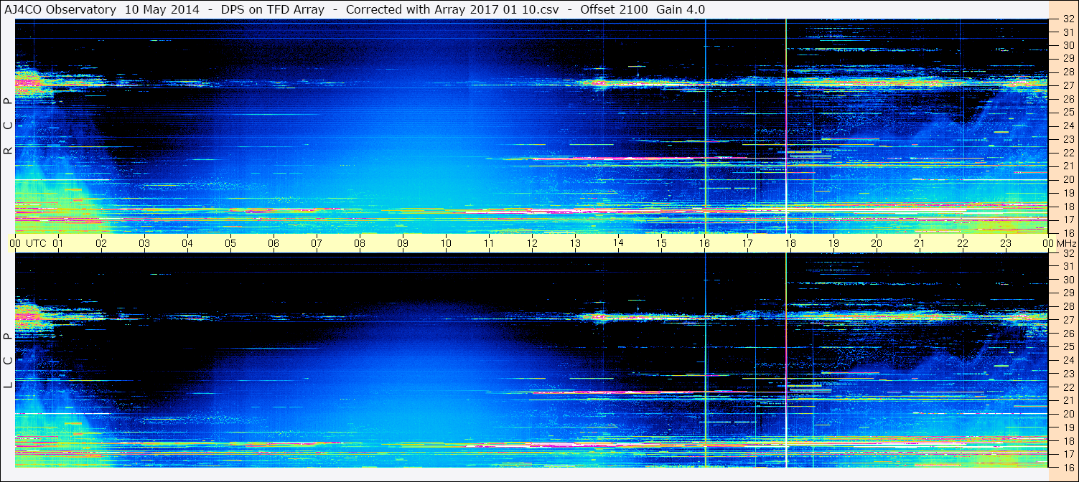Click the "23" hour label on time axis

[x=1006, y=243]
